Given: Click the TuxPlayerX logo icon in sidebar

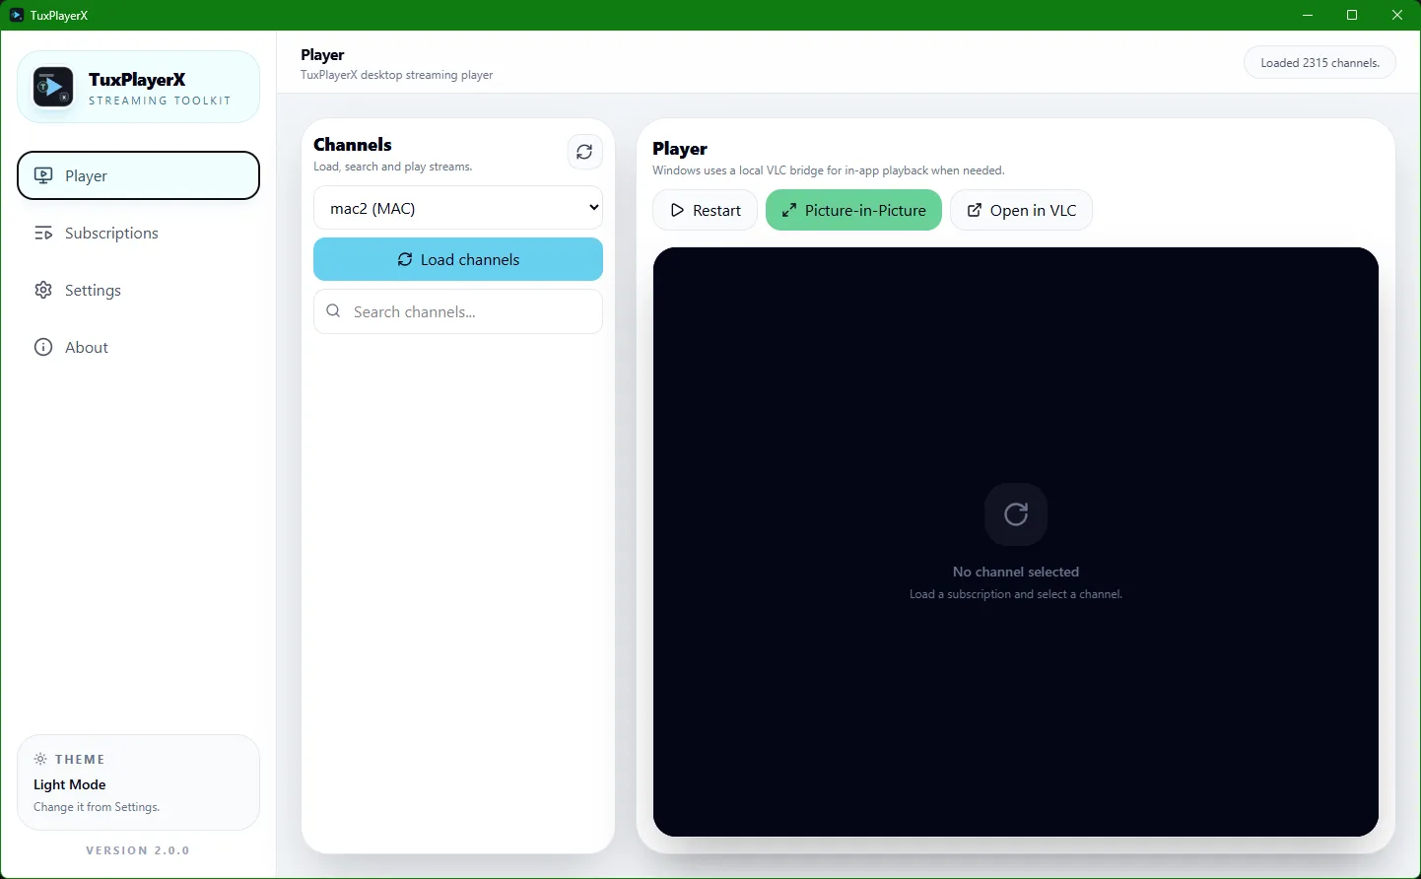Looking at the screenshot, I should [53, 87].
